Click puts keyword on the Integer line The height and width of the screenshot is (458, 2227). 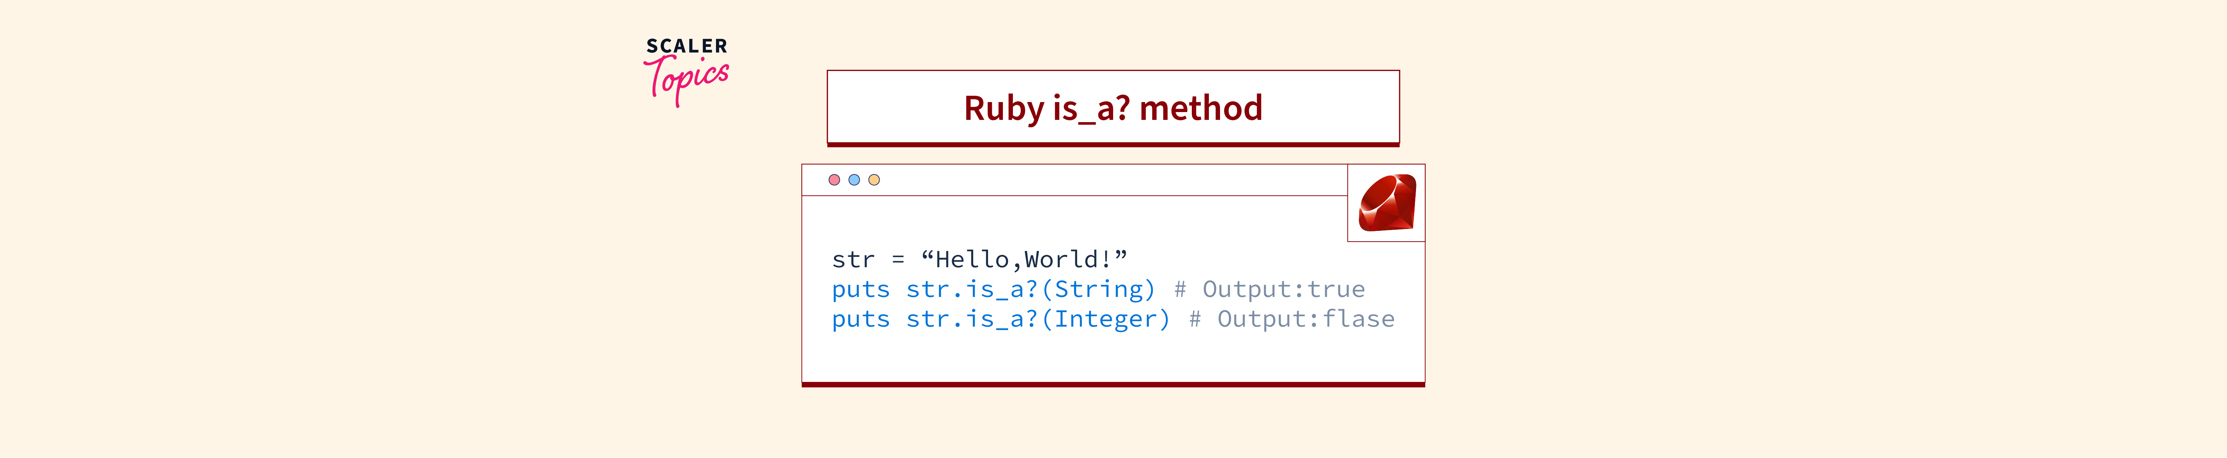tap(860, 320)
